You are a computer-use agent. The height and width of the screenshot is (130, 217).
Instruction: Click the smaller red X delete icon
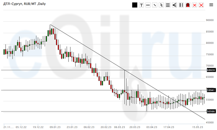pos(195,5)
